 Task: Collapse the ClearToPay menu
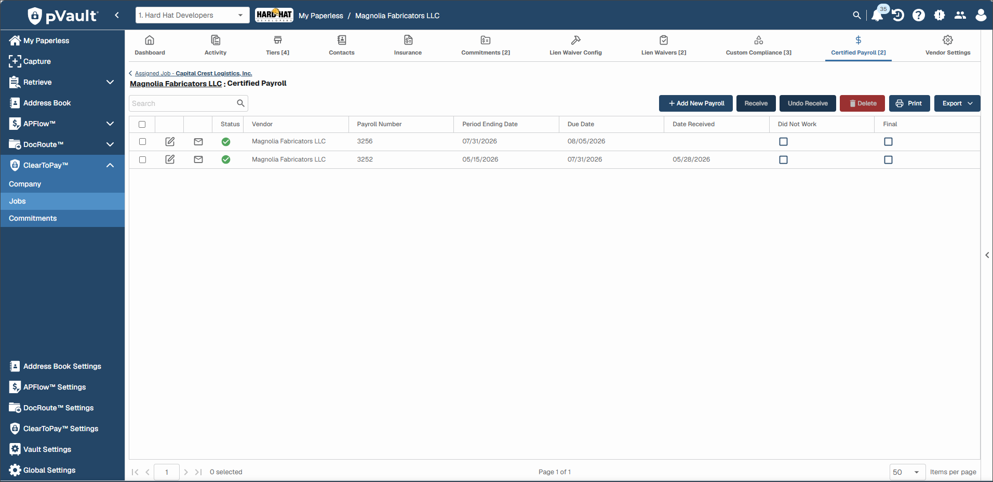(110, 165)
